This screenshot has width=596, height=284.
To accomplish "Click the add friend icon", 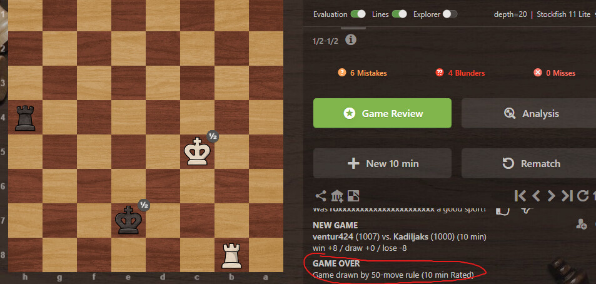I will [582, 225].
